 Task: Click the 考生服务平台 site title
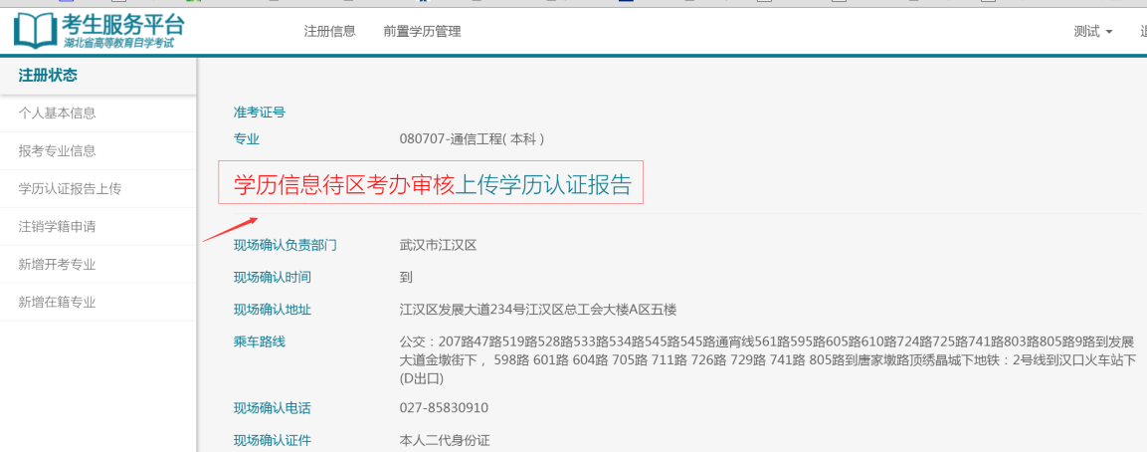[x=122, y=23]
